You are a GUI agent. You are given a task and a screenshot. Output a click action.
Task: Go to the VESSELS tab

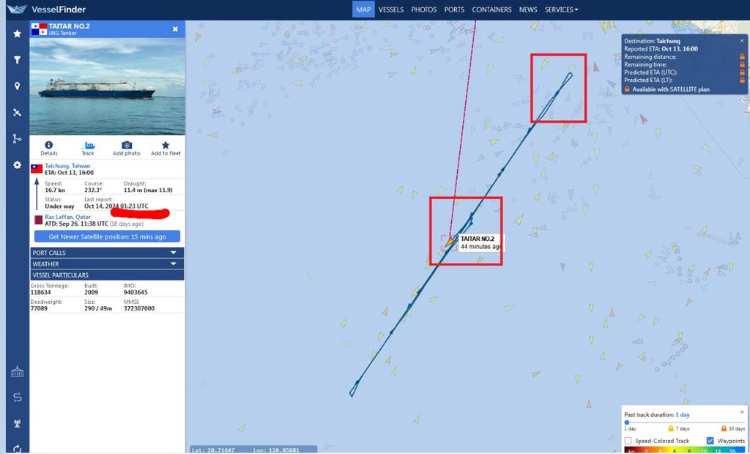(x=391, y=10)
